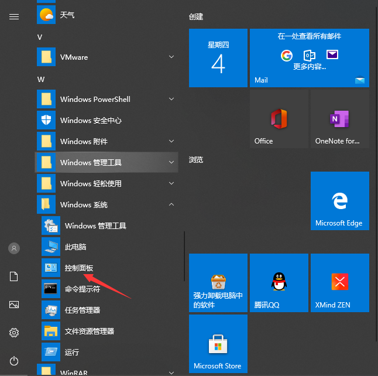Click the hamburger menu button

(14, 17)
